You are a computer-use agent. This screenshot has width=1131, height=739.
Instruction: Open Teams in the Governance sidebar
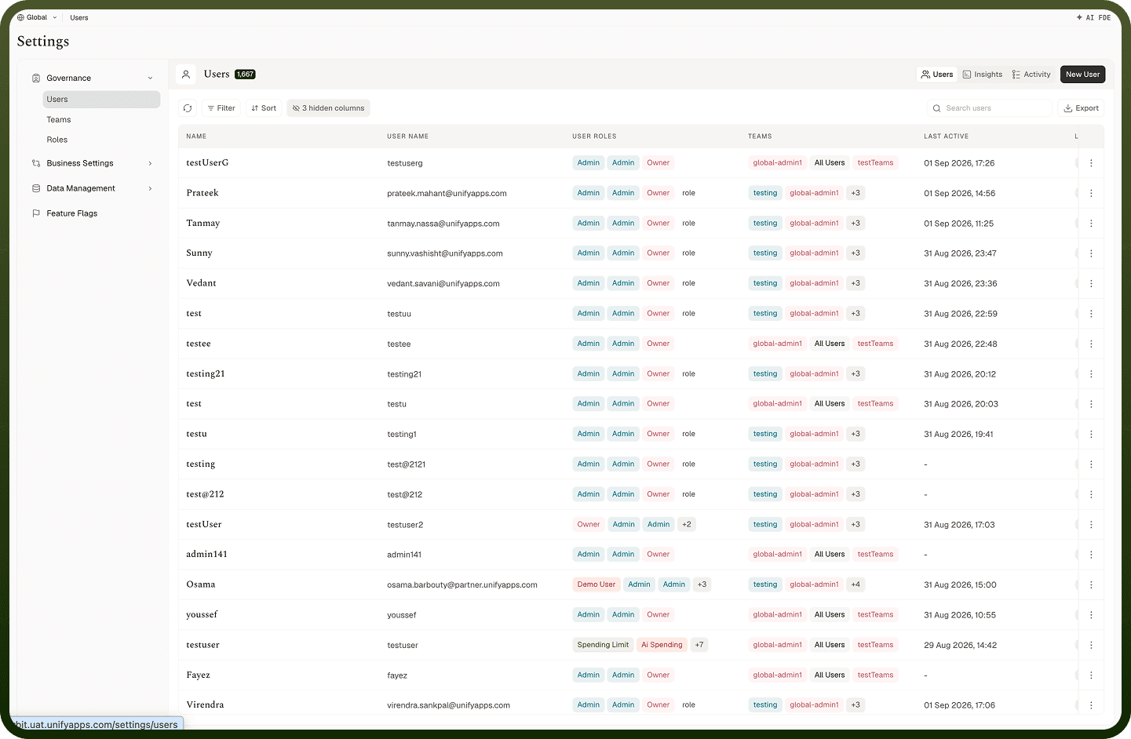click(101, 120)
